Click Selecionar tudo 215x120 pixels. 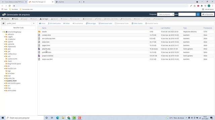(105, 23)
